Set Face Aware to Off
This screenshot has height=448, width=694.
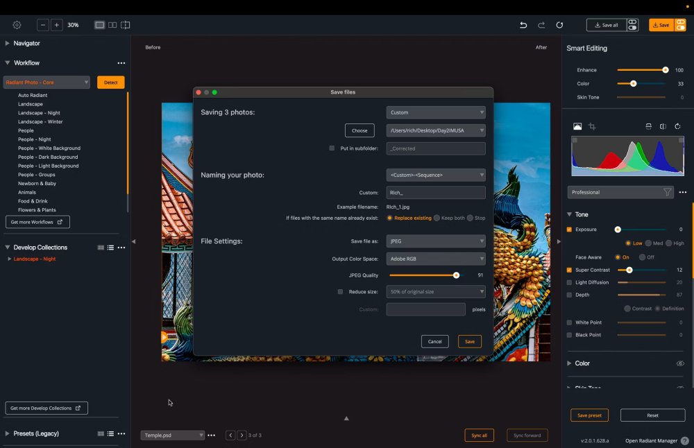[642, 257]
